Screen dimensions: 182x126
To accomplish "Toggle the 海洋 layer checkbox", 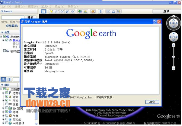I will click(x=7, y=112).
